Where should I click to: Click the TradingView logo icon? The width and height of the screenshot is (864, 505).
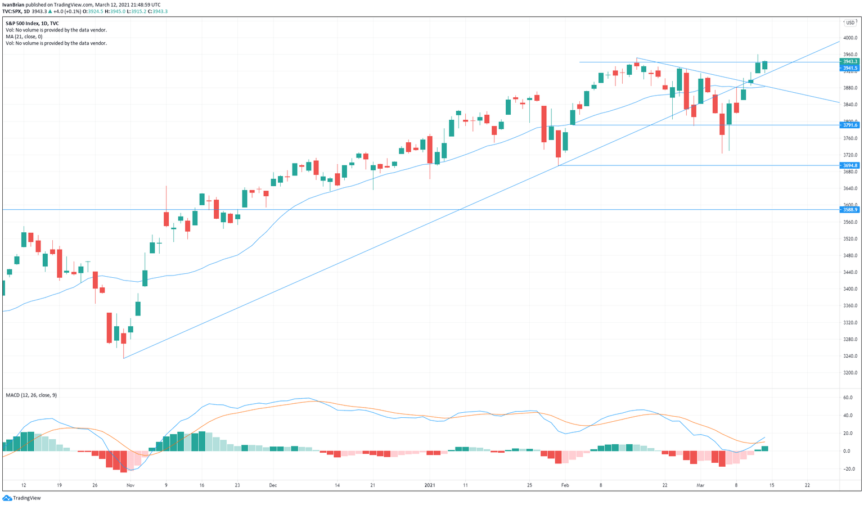click(7, 498)
